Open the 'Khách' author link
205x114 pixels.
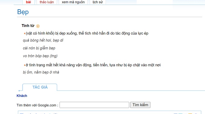coord(22,96)
